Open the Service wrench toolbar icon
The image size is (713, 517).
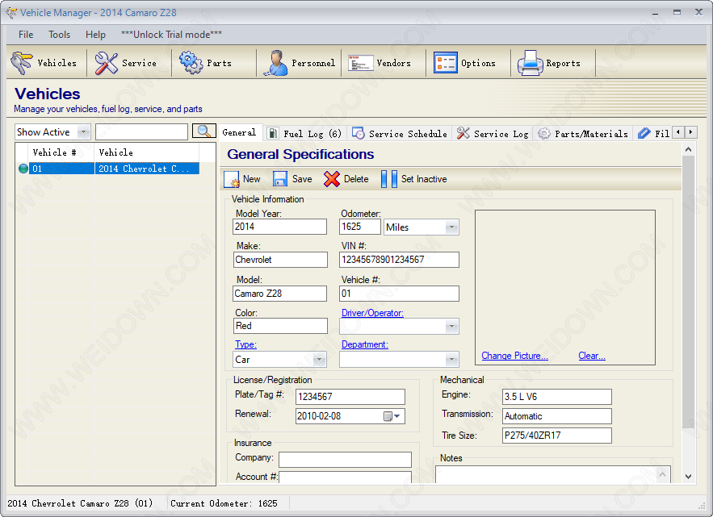pos(107,63)
